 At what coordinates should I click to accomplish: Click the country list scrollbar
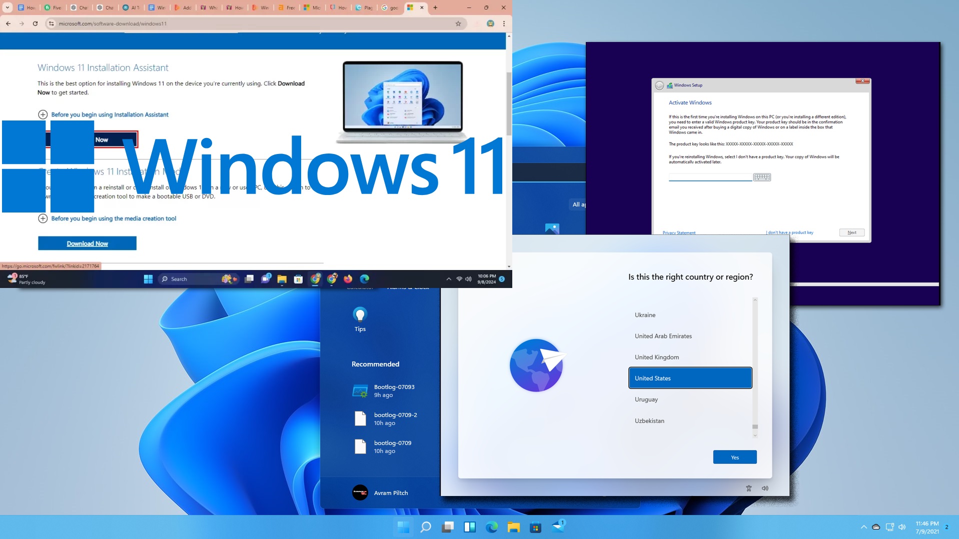point(754,427)
